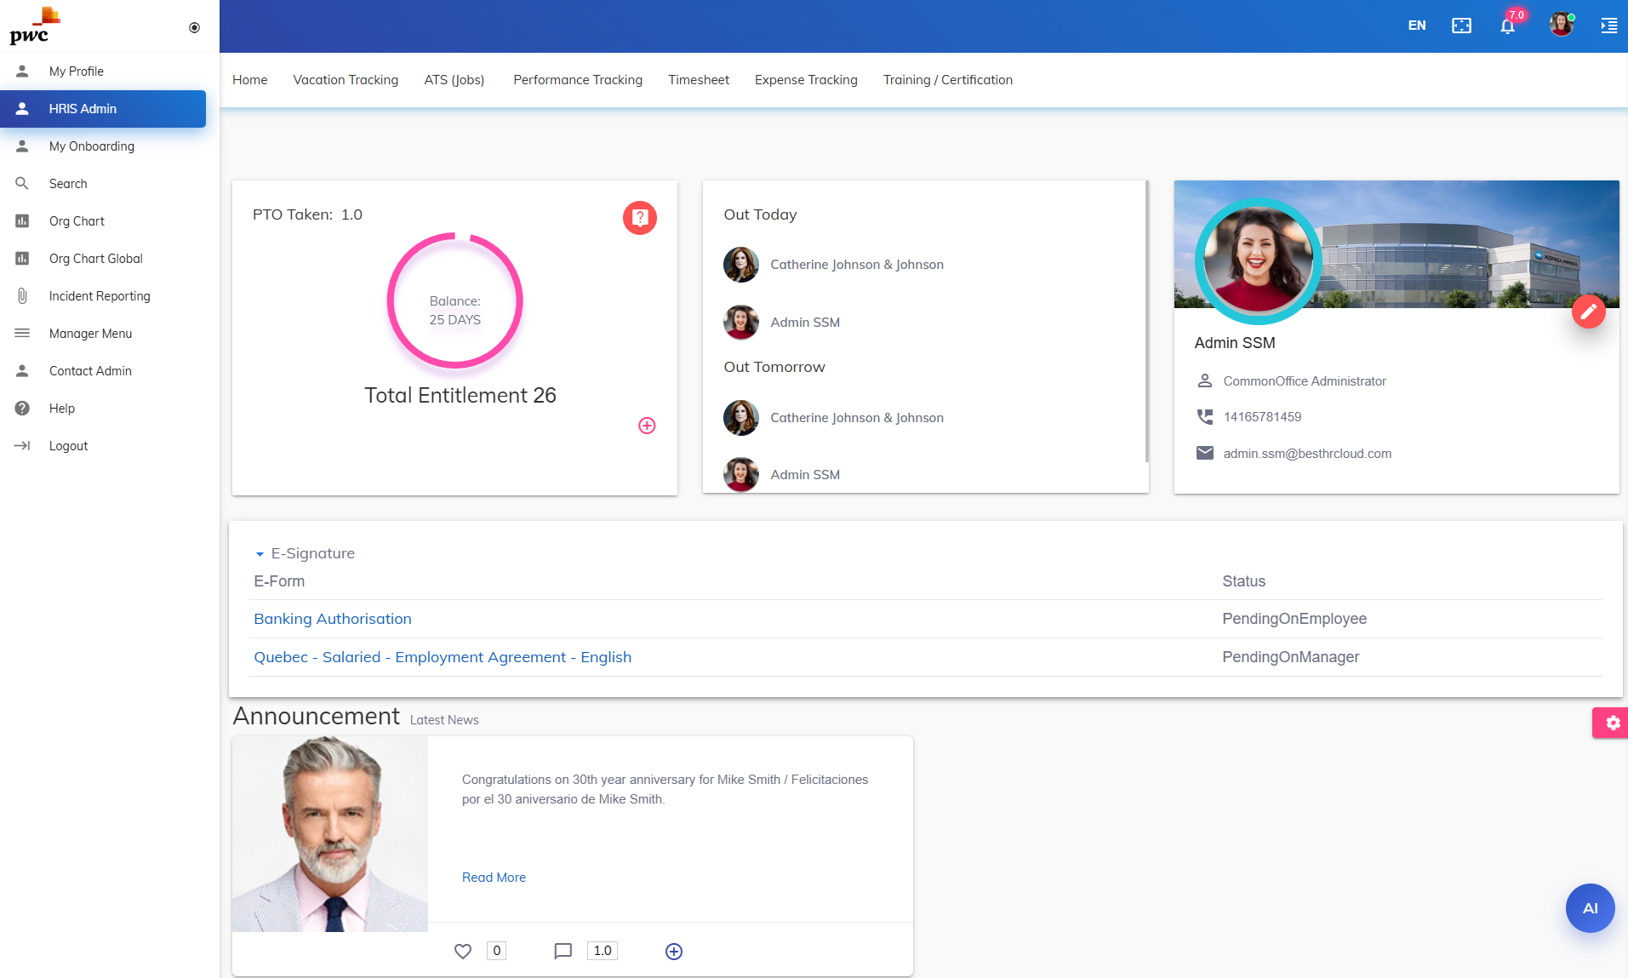Click Read More on the announcement
The width and height of the screenshot is (1628, 978).
point(494,877)
